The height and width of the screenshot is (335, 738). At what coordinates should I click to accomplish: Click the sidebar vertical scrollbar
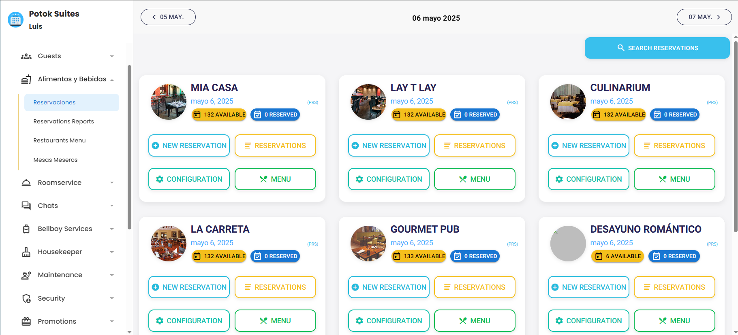(x=129, y=147)
